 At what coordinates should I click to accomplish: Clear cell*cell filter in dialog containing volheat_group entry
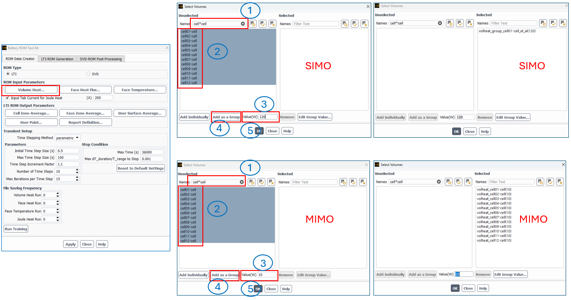440,23
